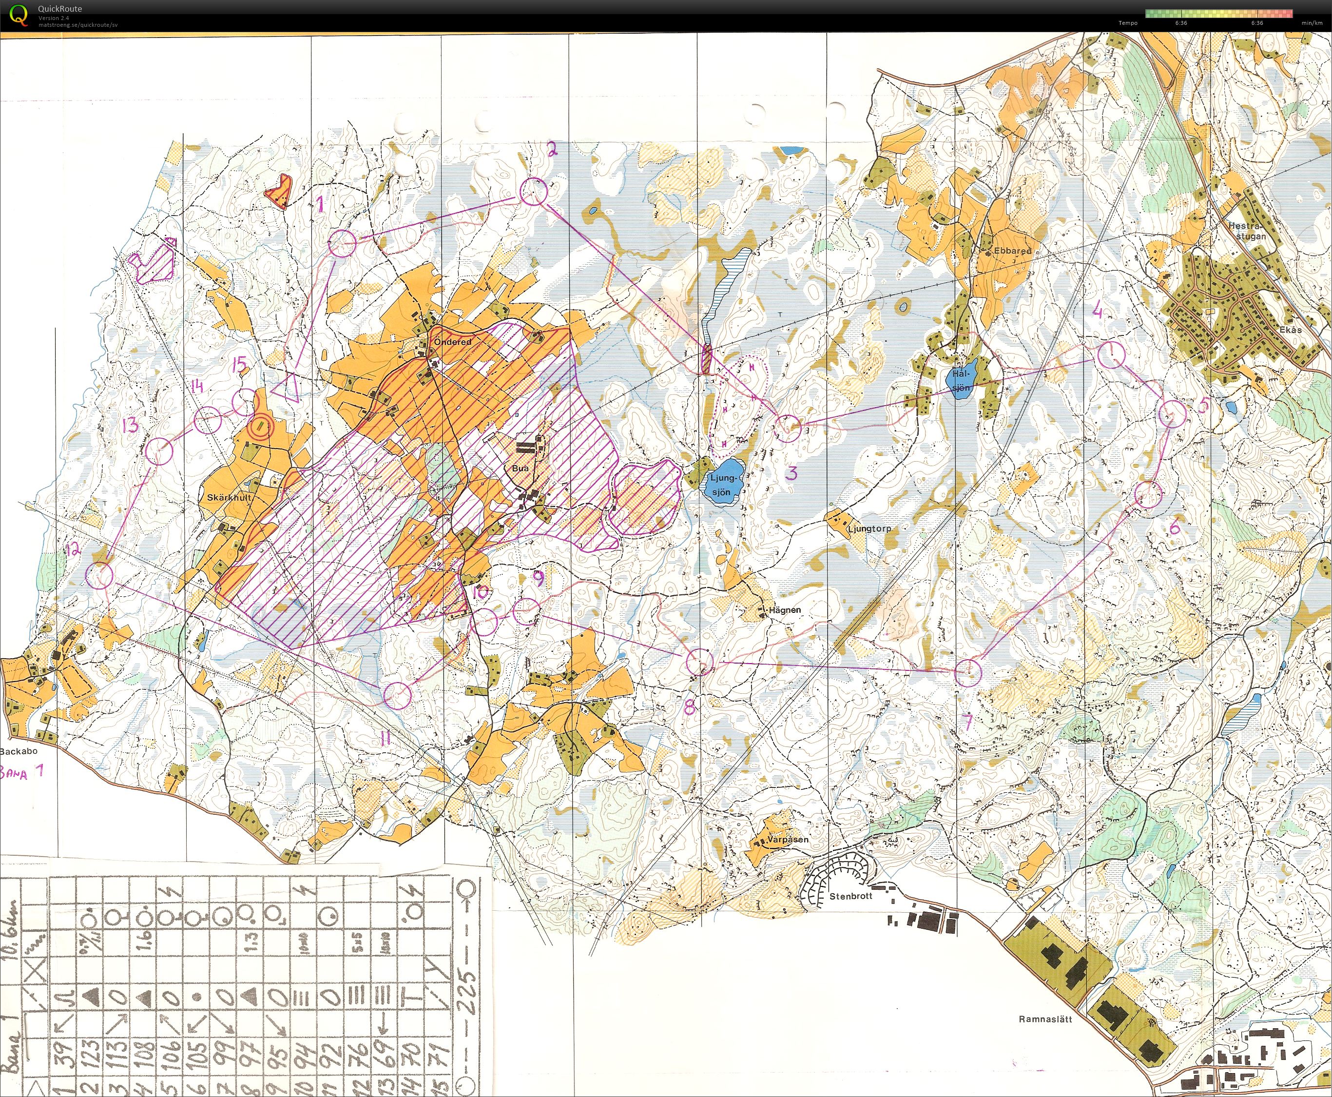Screen dimensions: 1332x1097
Task: Open the matstroeng.se/quickroute/sv link
Action: coord(77,25)
